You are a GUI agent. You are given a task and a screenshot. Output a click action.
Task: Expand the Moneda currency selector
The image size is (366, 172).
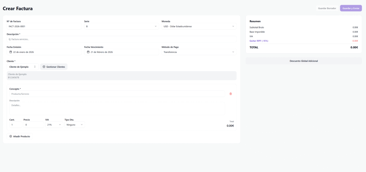pyautogui.click(x=199, y=26)
